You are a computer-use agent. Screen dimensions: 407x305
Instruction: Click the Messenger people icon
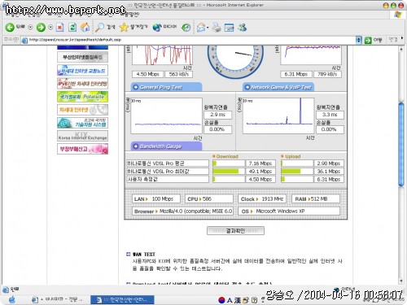click(243, 27)
